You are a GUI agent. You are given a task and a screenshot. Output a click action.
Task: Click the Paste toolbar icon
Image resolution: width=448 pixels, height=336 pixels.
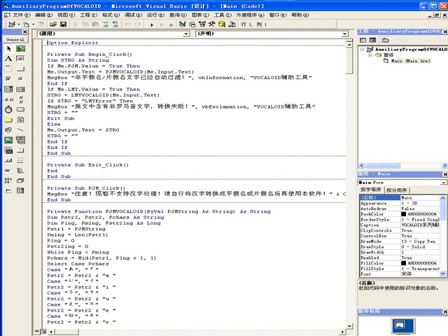[95, 24]
